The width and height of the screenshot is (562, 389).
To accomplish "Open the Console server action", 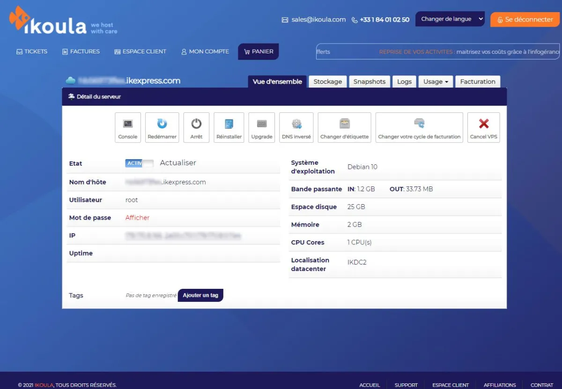I will pyautogui.click(x=128, y=127).
